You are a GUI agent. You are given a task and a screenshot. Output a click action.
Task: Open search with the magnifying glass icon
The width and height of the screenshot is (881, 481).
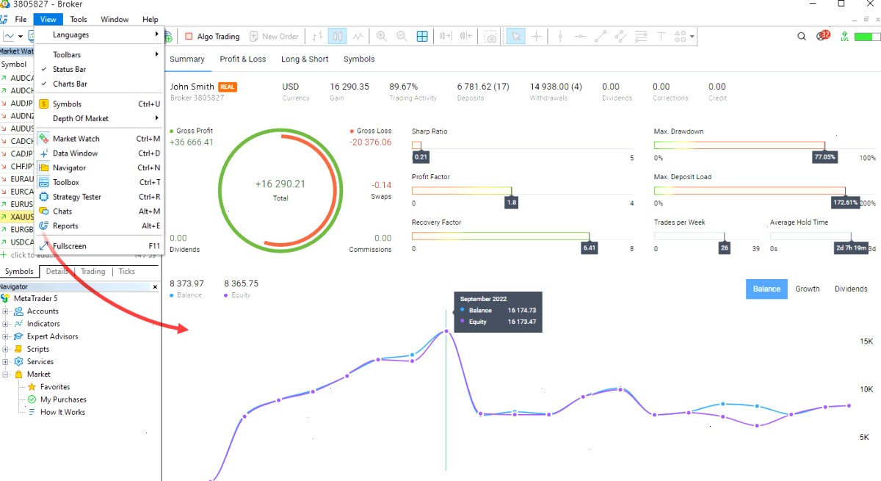[802, 36]
